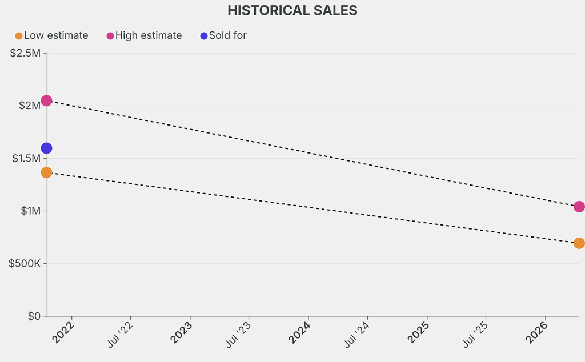The image size is (585, 362).
Task: Select the pink High estimate point near $1M
Action: [579, 207]
